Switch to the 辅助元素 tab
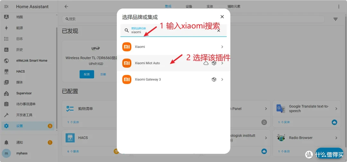The image size is (347, 162). point(234,6)
